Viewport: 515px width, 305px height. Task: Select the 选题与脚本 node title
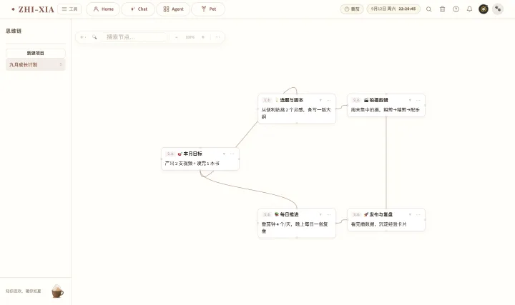(292, 100)
